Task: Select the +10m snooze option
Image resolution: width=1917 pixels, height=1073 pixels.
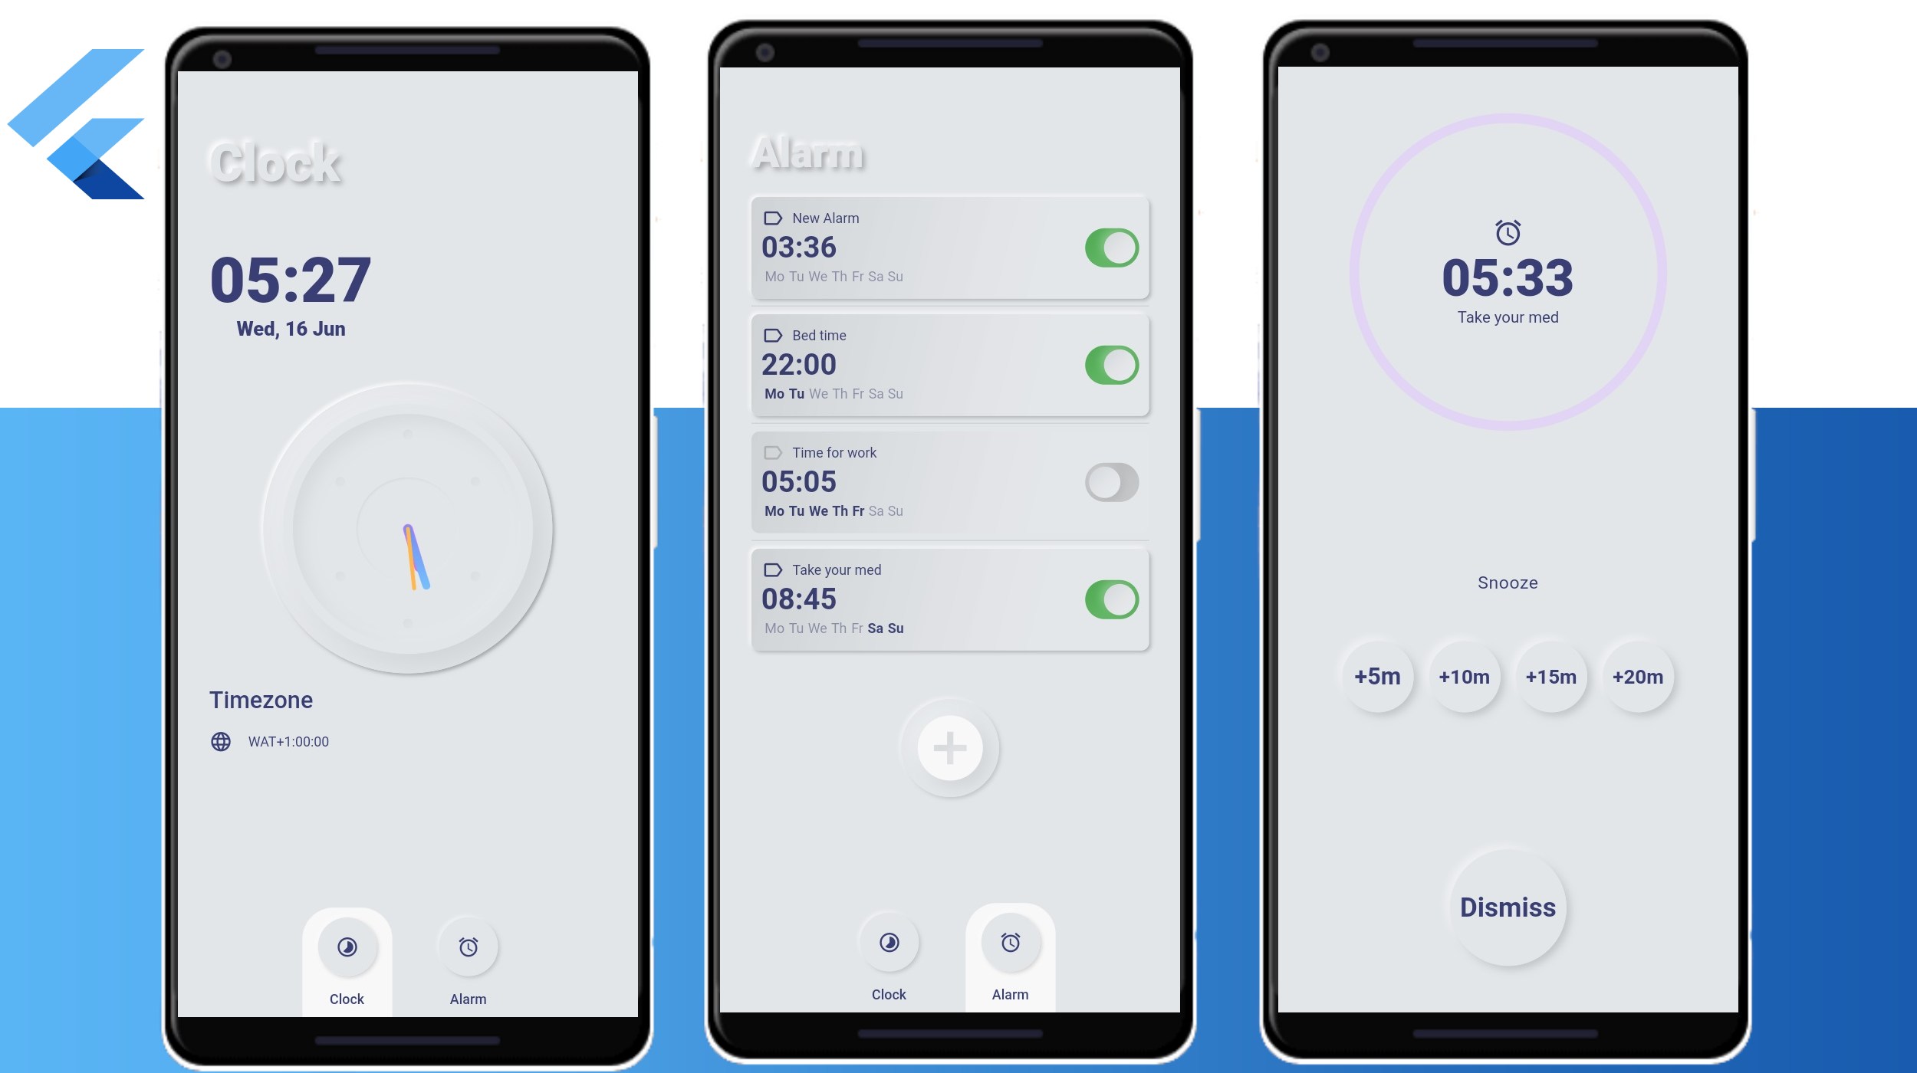Action: tap(1465, 677)
